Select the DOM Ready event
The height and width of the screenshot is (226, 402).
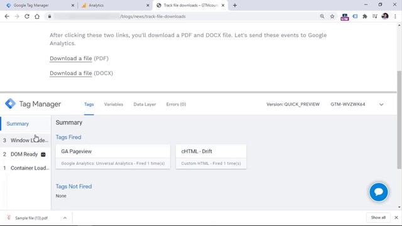tap(26, 154)
